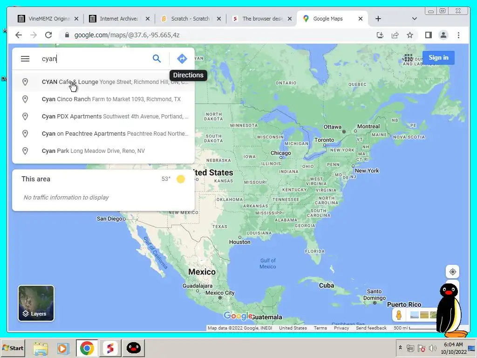Screen dimensions: 477x358
Task: Click pin icon beside Cyan Park
Action: (x=25, y=151)
